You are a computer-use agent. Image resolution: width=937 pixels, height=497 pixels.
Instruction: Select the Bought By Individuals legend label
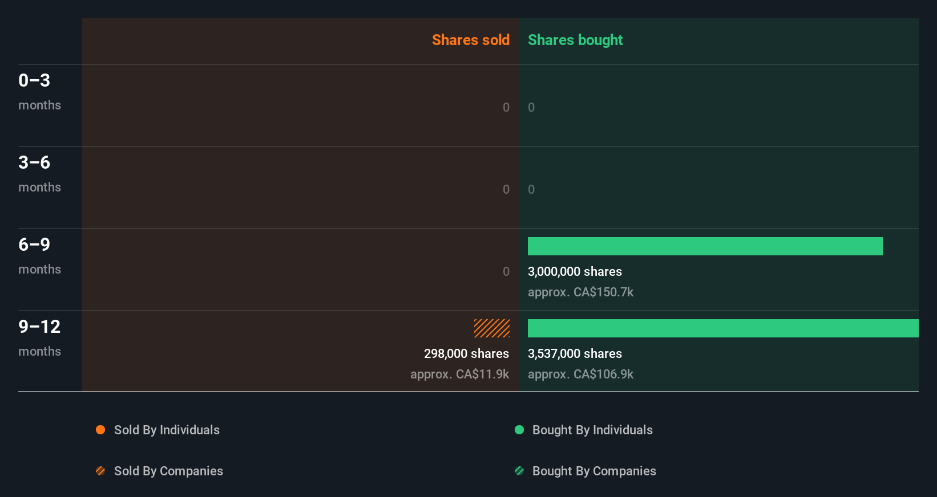pos(592,430)
